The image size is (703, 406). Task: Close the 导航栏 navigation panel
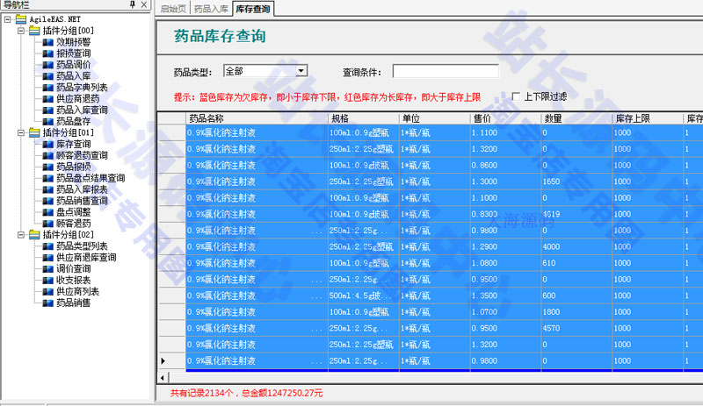[146, 6]
